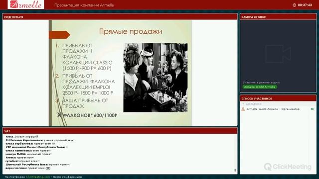Click the slide item 'ВАША ПРИБЫЛЬ ОТ ПРОДАЖ'
The height and width of the screenshot is (179, 319).
(85, 103)
